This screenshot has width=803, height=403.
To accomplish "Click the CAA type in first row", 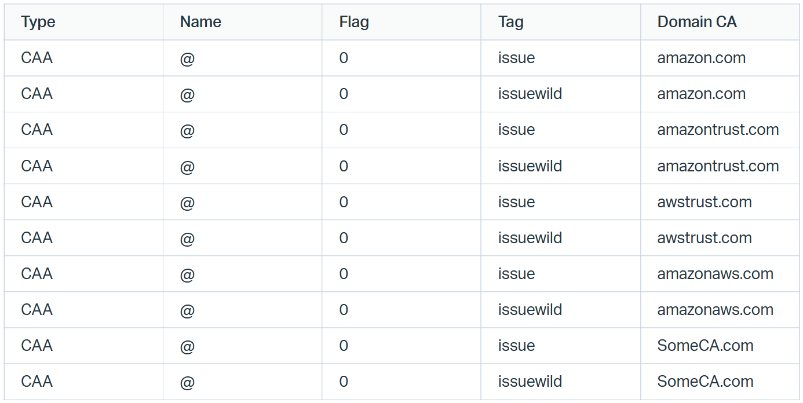I will (x=37, y=58).
